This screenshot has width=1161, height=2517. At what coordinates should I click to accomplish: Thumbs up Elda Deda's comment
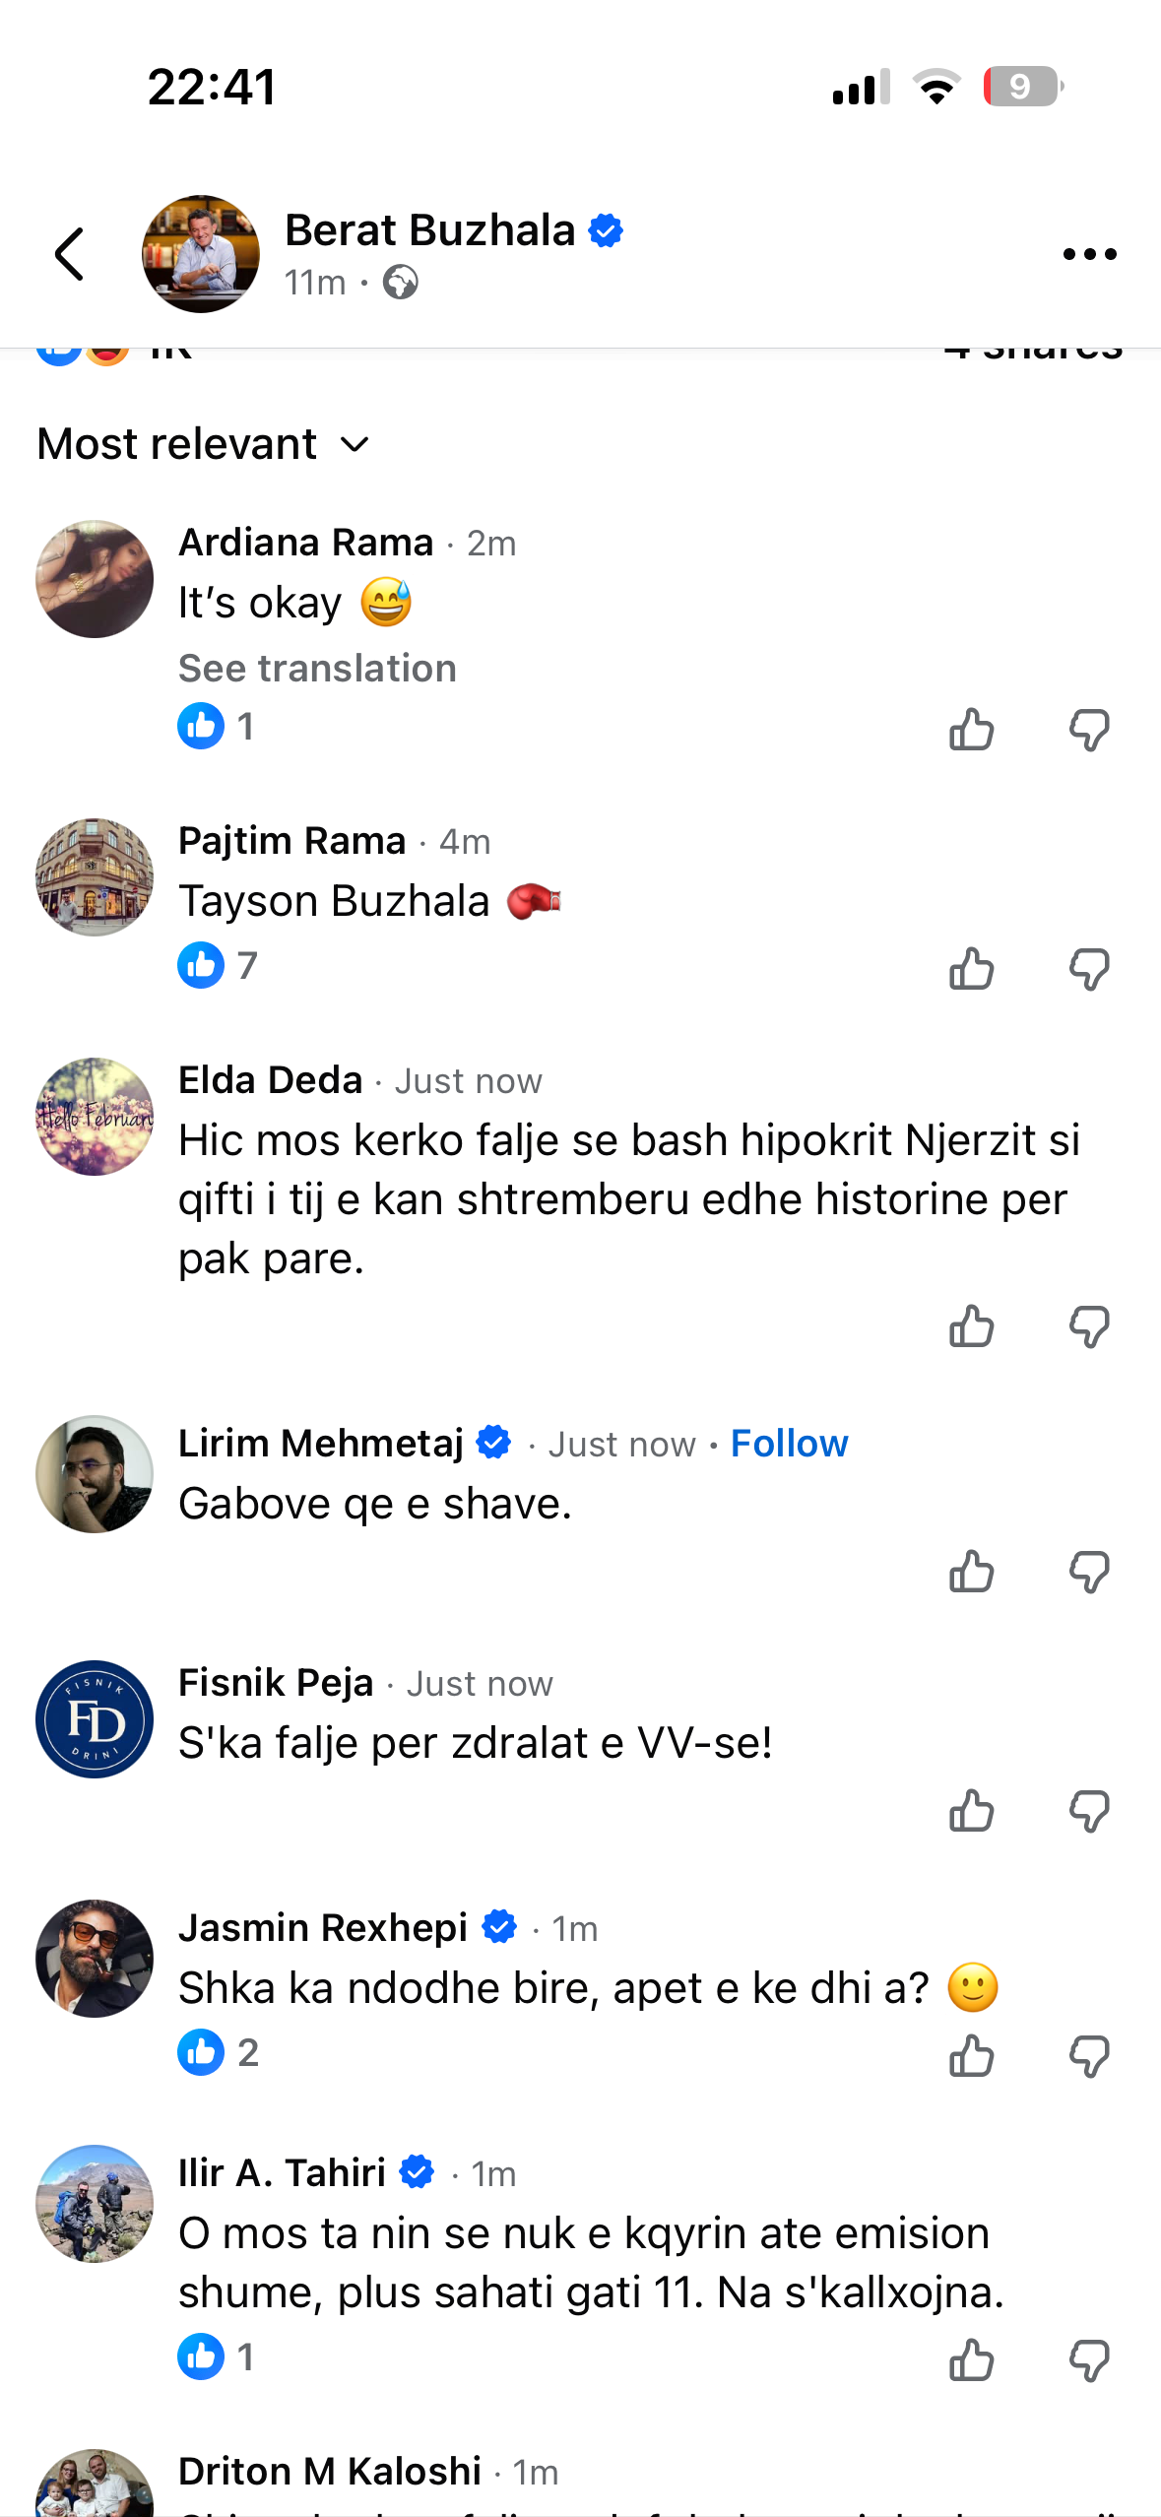point(971,1326)
